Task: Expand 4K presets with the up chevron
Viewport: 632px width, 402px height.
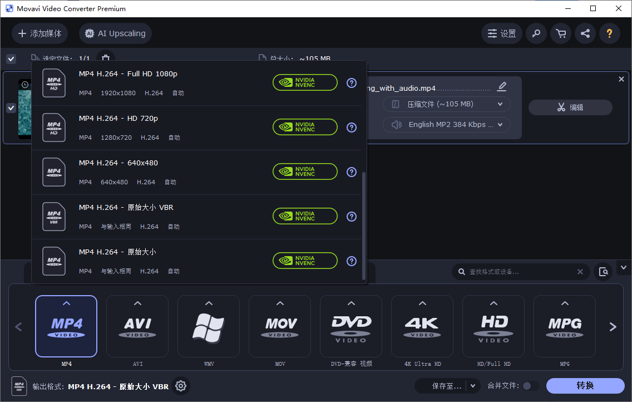Action: click(422, 303)
